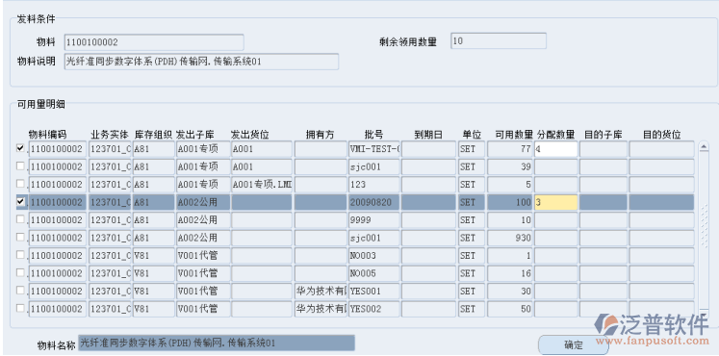This screenshot has width=719, height=356.
Task: Uncheck the batch 20090820 row checkbox
Action: coord(20,202)
